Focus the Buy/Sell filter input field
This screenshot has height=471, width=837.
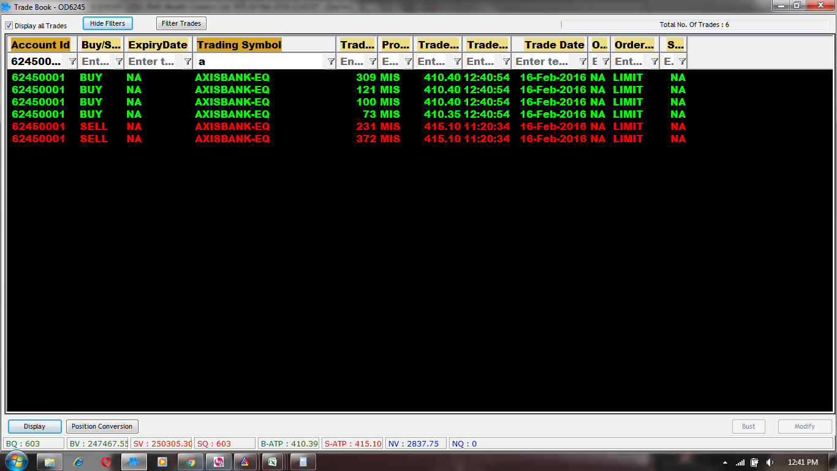tap(96, 61)
